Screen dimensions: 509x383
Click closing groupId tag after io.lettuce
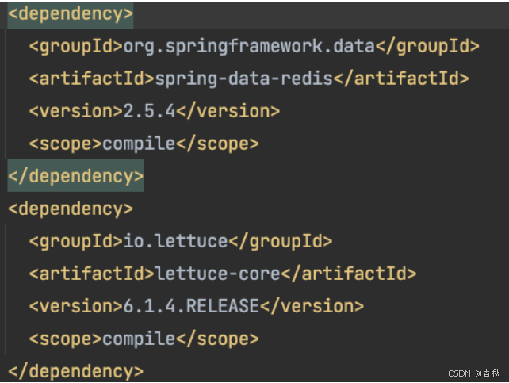pyautogui.click(x=279, y=241)
